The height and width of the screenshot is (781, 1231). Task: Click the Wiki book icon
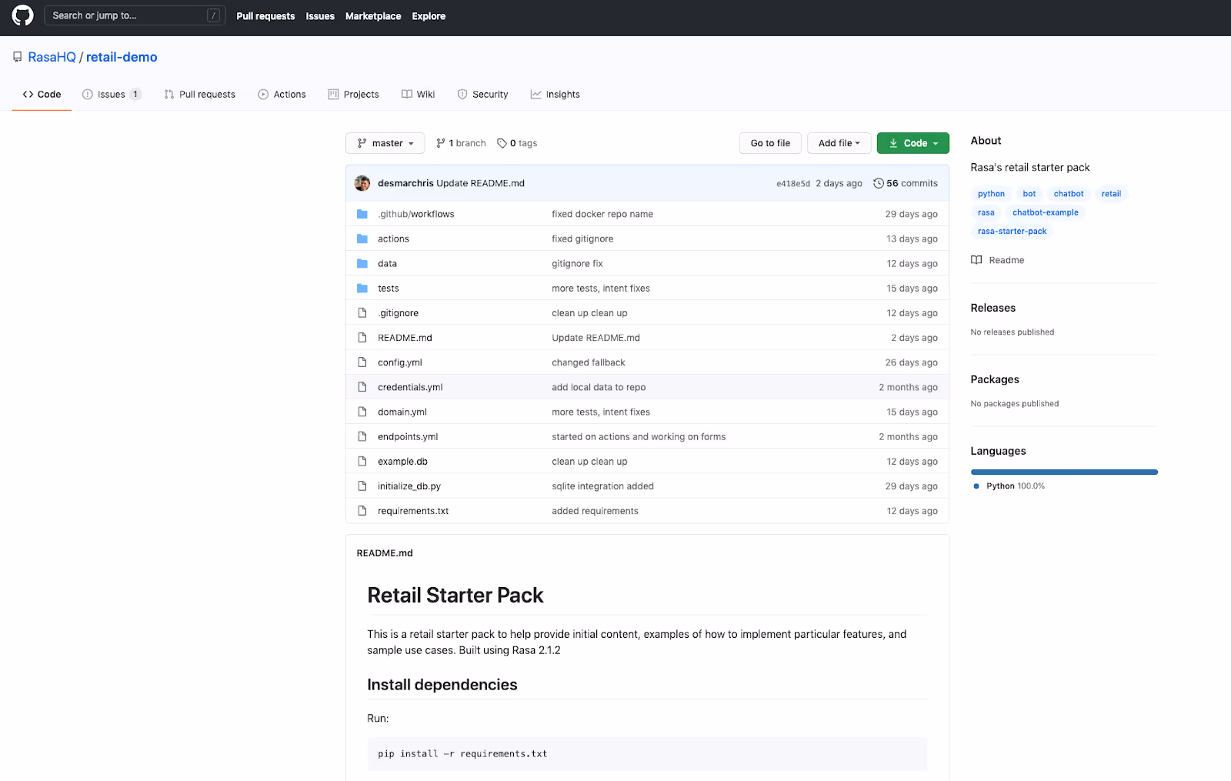click(x=407, y=94)
